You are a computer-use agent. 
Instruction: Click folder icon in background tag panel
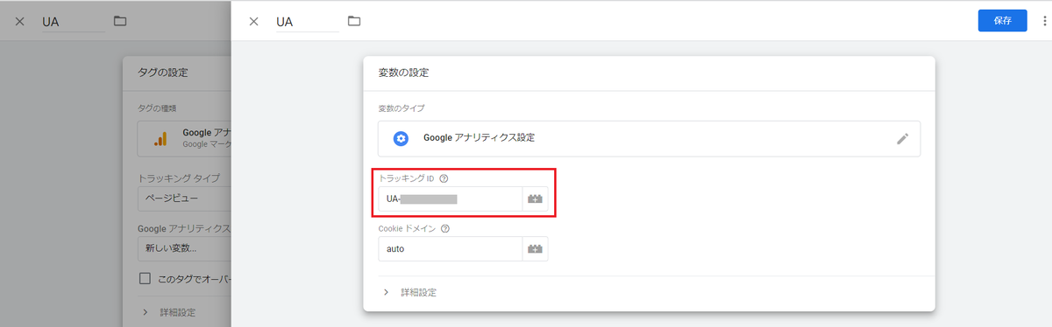pos(120,21)
